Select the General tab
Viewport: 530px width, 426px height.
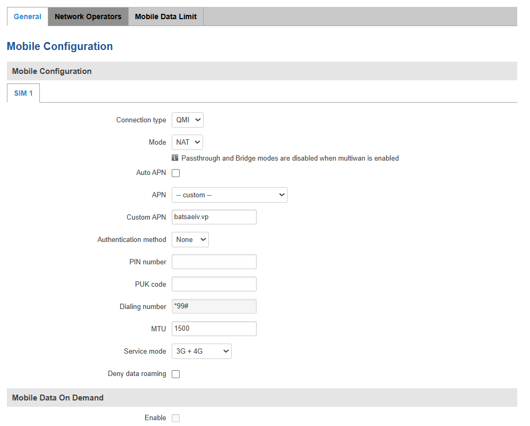(x=27, y=16)
